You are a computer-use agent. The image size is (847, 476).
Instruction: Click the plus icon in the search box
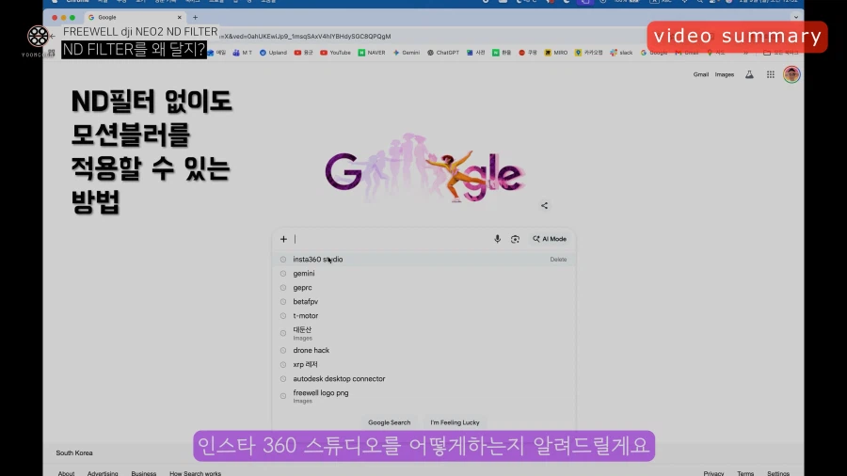[283, 239]
